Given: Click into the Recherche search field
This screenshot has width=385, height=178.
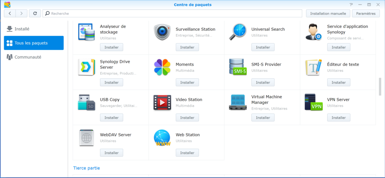Looking at the screenshot, I should (173, 13).
